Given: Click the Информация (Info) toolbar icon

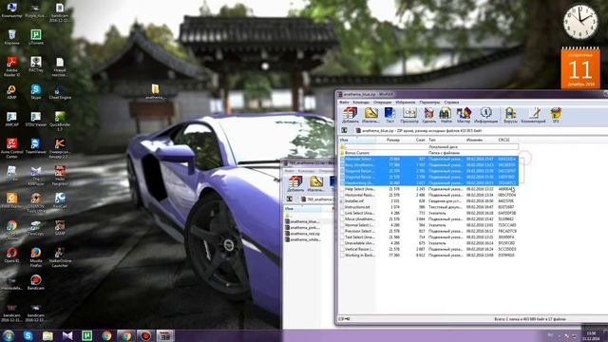Looking at the screenshot, I should (x=485, y=115).
